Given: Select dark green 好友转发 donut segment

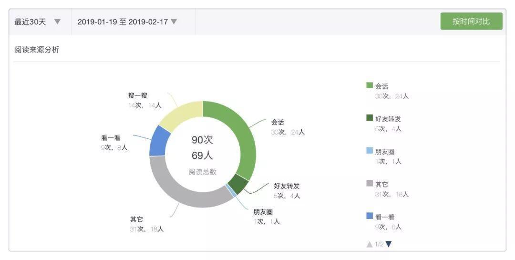Looking at the screenshot, I should point(239,184).
